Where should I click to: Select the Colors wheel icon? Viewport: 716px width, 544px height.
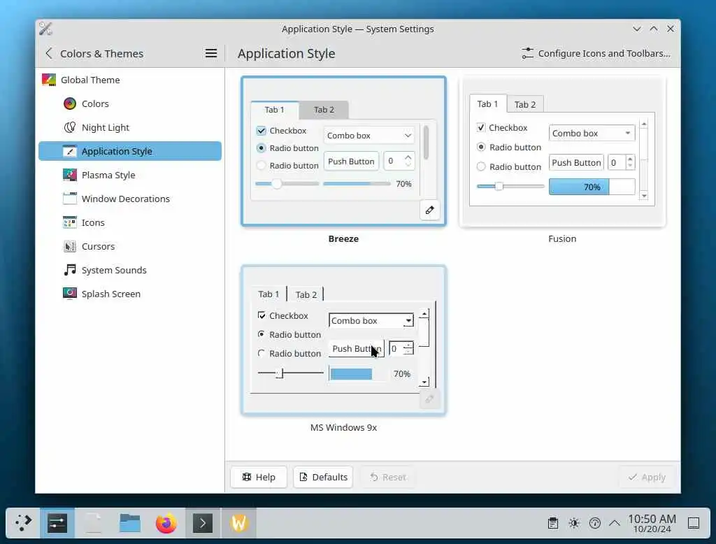69,103
